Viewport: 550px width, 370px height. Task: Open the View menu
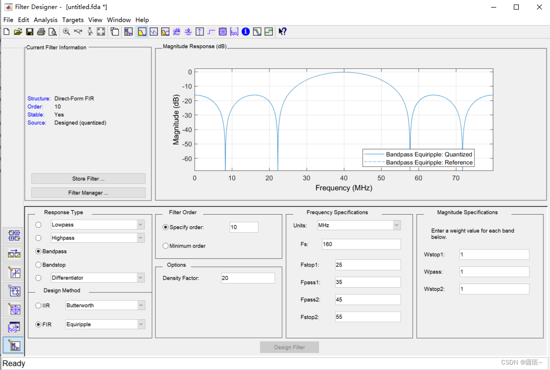coord(95,20)
